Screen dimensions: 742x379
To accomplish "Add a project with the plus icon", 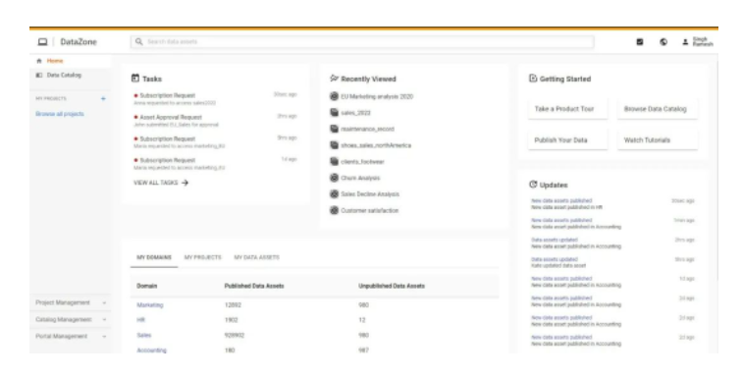I will tap(103, 98).
